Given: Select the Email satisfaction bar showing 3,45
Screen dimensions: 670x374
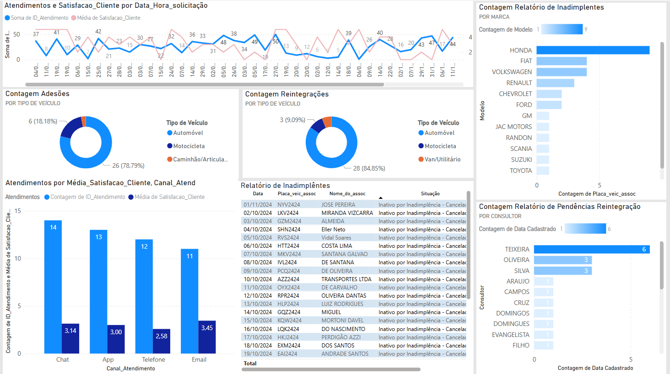Looking at the screenshot, I should (207, 337).
